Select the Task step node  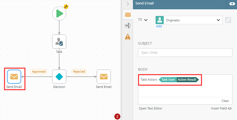(59, 42)
